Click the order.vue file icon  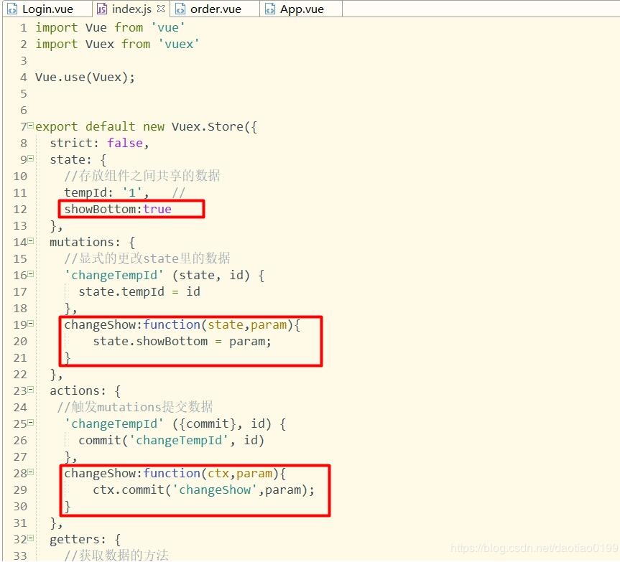pyautogui.click(x=180, y=9)
